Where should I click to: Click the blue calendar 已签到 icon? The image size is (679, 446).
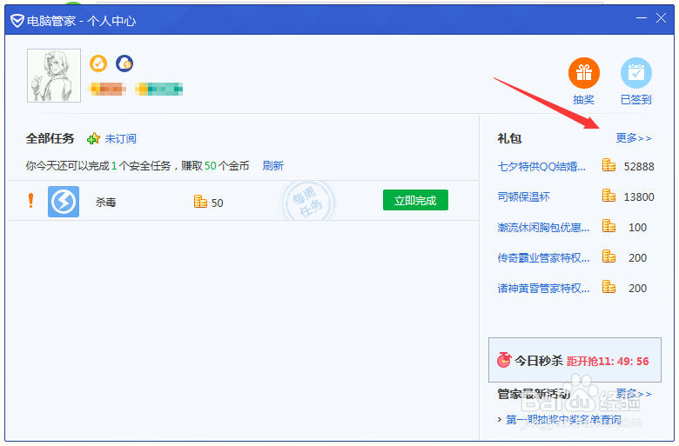coord(636,73)
